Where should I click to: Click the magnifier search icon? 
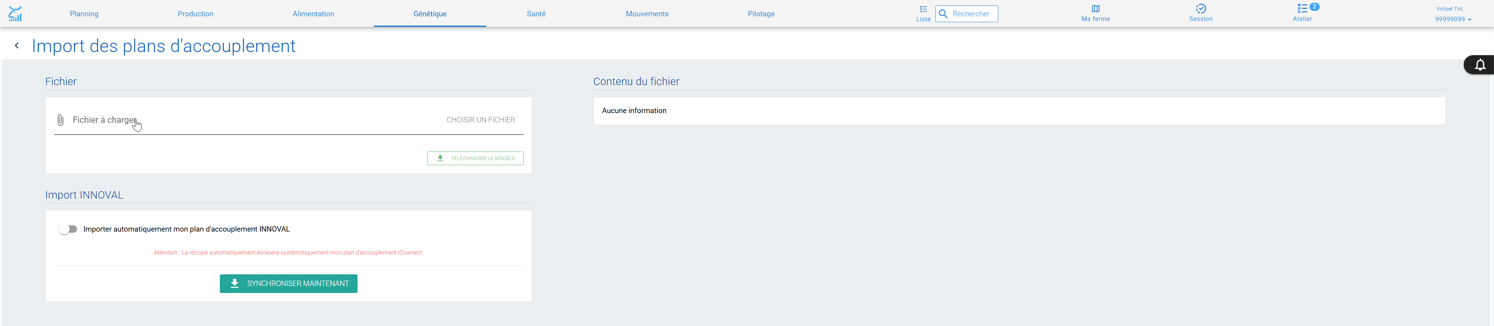[943, 14]
